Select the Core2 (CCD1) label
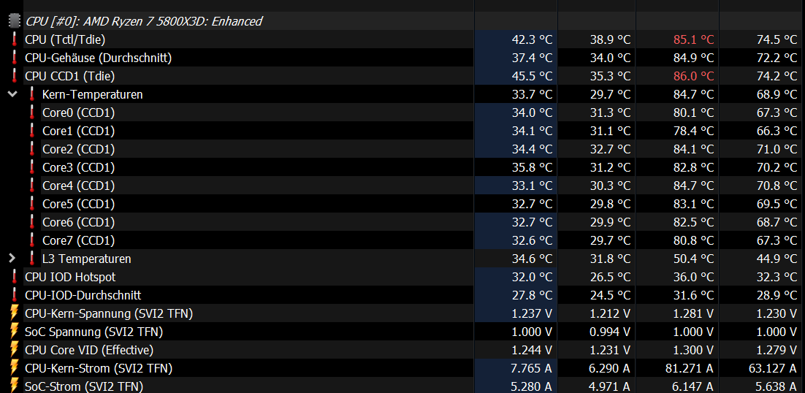805x393 pixels. (79, 149)
